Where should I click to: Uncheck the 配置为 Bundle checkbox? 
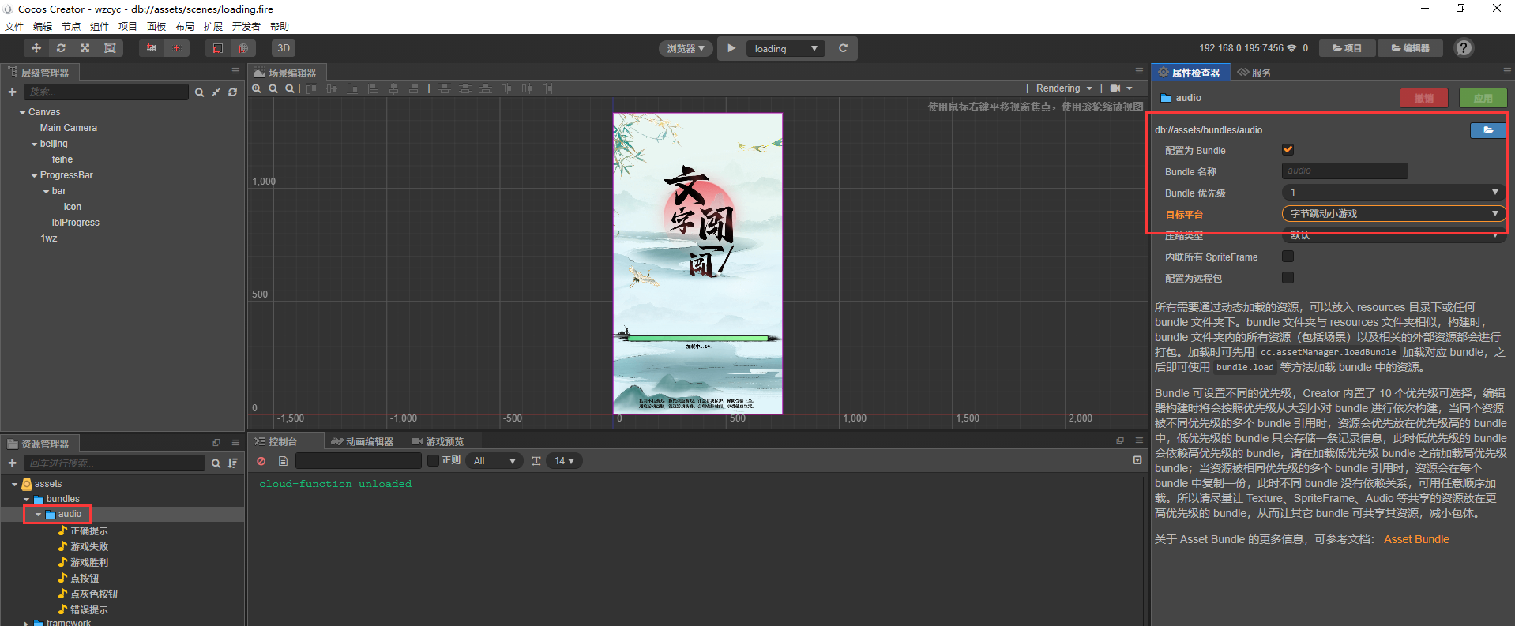click(1288, 150)
